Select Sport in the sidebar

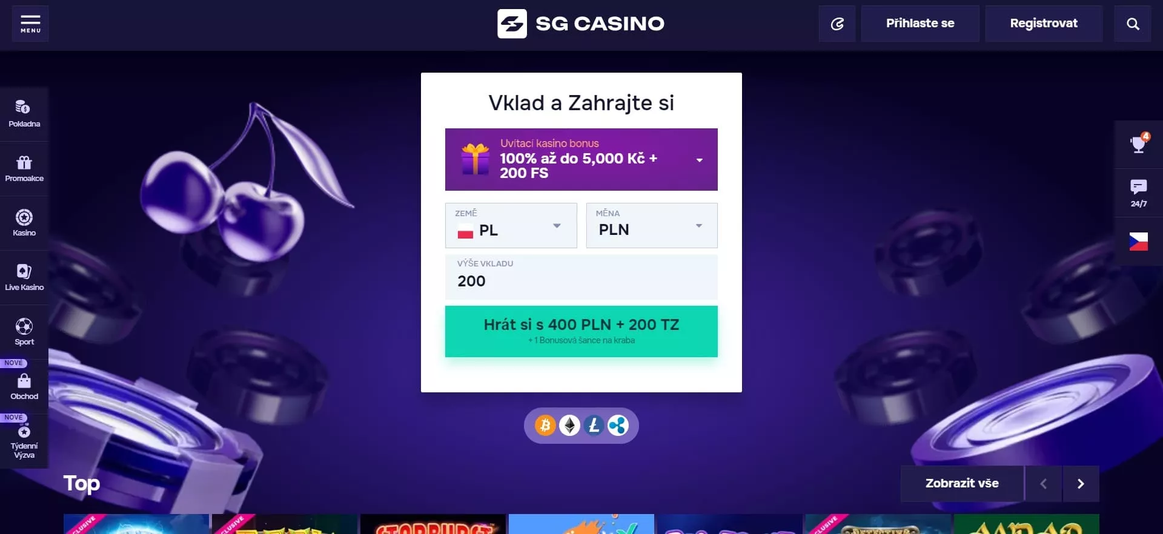point(24,332)
